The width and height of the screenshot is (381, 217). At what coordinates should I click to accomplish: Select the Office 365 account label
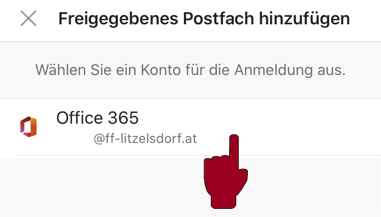[x=98, y=118]
